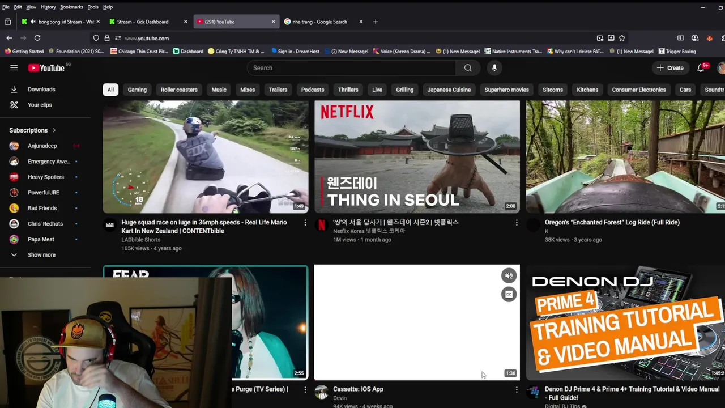This screenshot has height=408, width=725.
Task: Expand the Subscriptions section chevron
Action: [x=54, y=130]
